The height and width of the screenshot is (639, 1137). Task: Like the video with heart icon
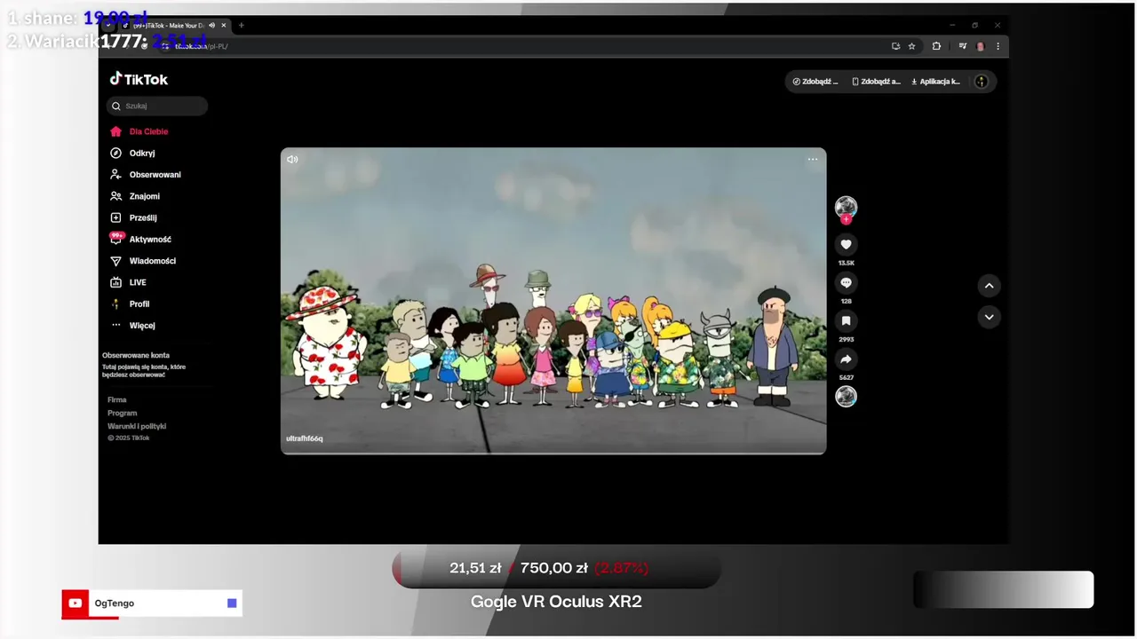pos(846,244)
